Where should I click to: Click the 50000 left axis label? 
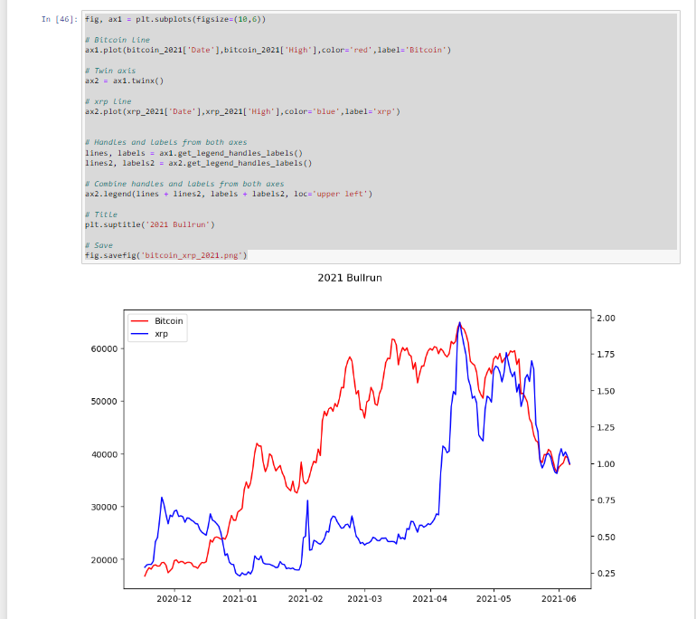[x=104, y=401]
